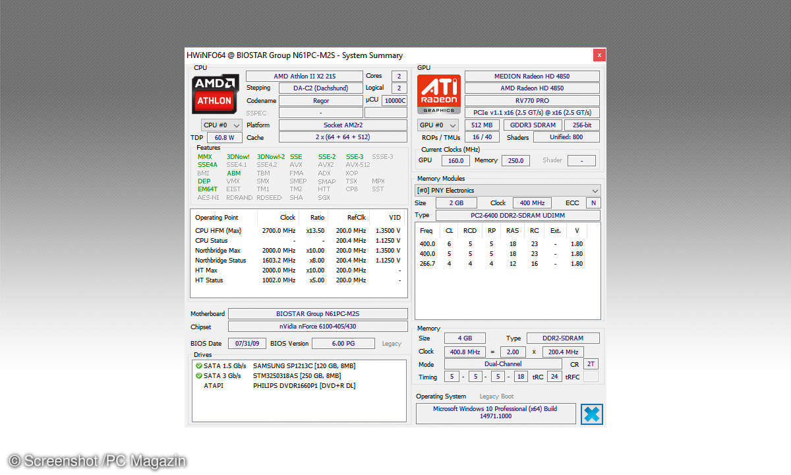Select the PHILIPS DVDR1660P1 drive entry

[x=299, y=385]
